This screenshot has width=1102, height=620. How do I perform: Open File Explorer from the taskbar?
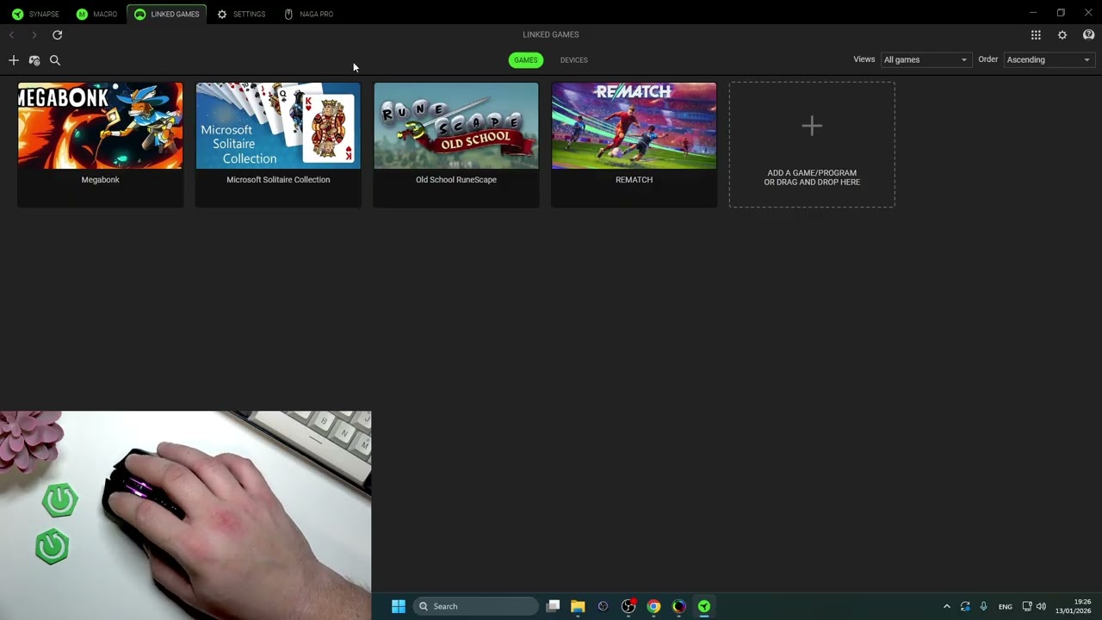pos(578,606)
